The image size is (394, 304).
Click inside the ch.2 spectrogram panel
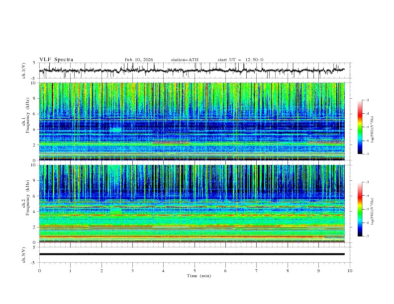tap(192, 204)
